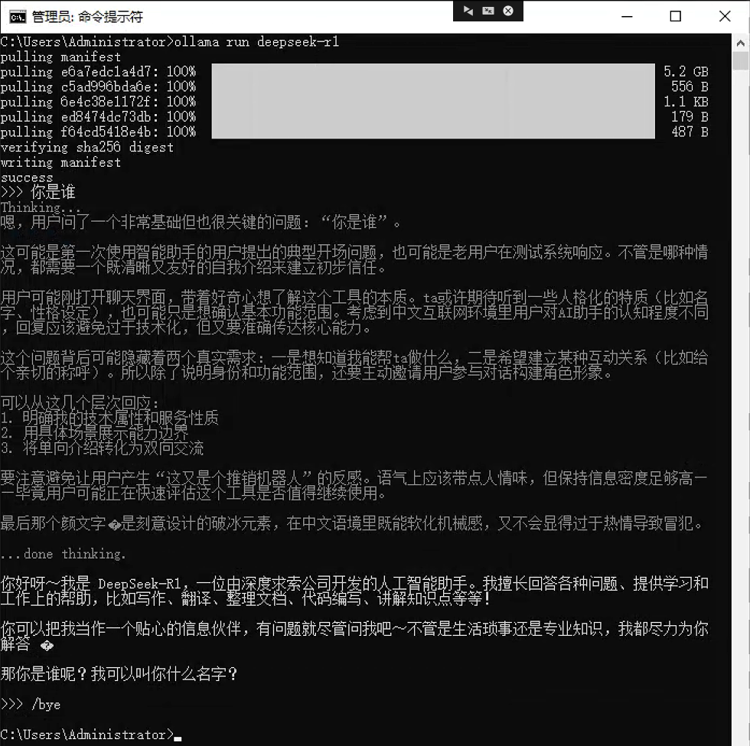Image resolution: width=750 pixels, height=746 pixels.
Task: Click the scrollbar up arrow
Action: tap(741, 43)
